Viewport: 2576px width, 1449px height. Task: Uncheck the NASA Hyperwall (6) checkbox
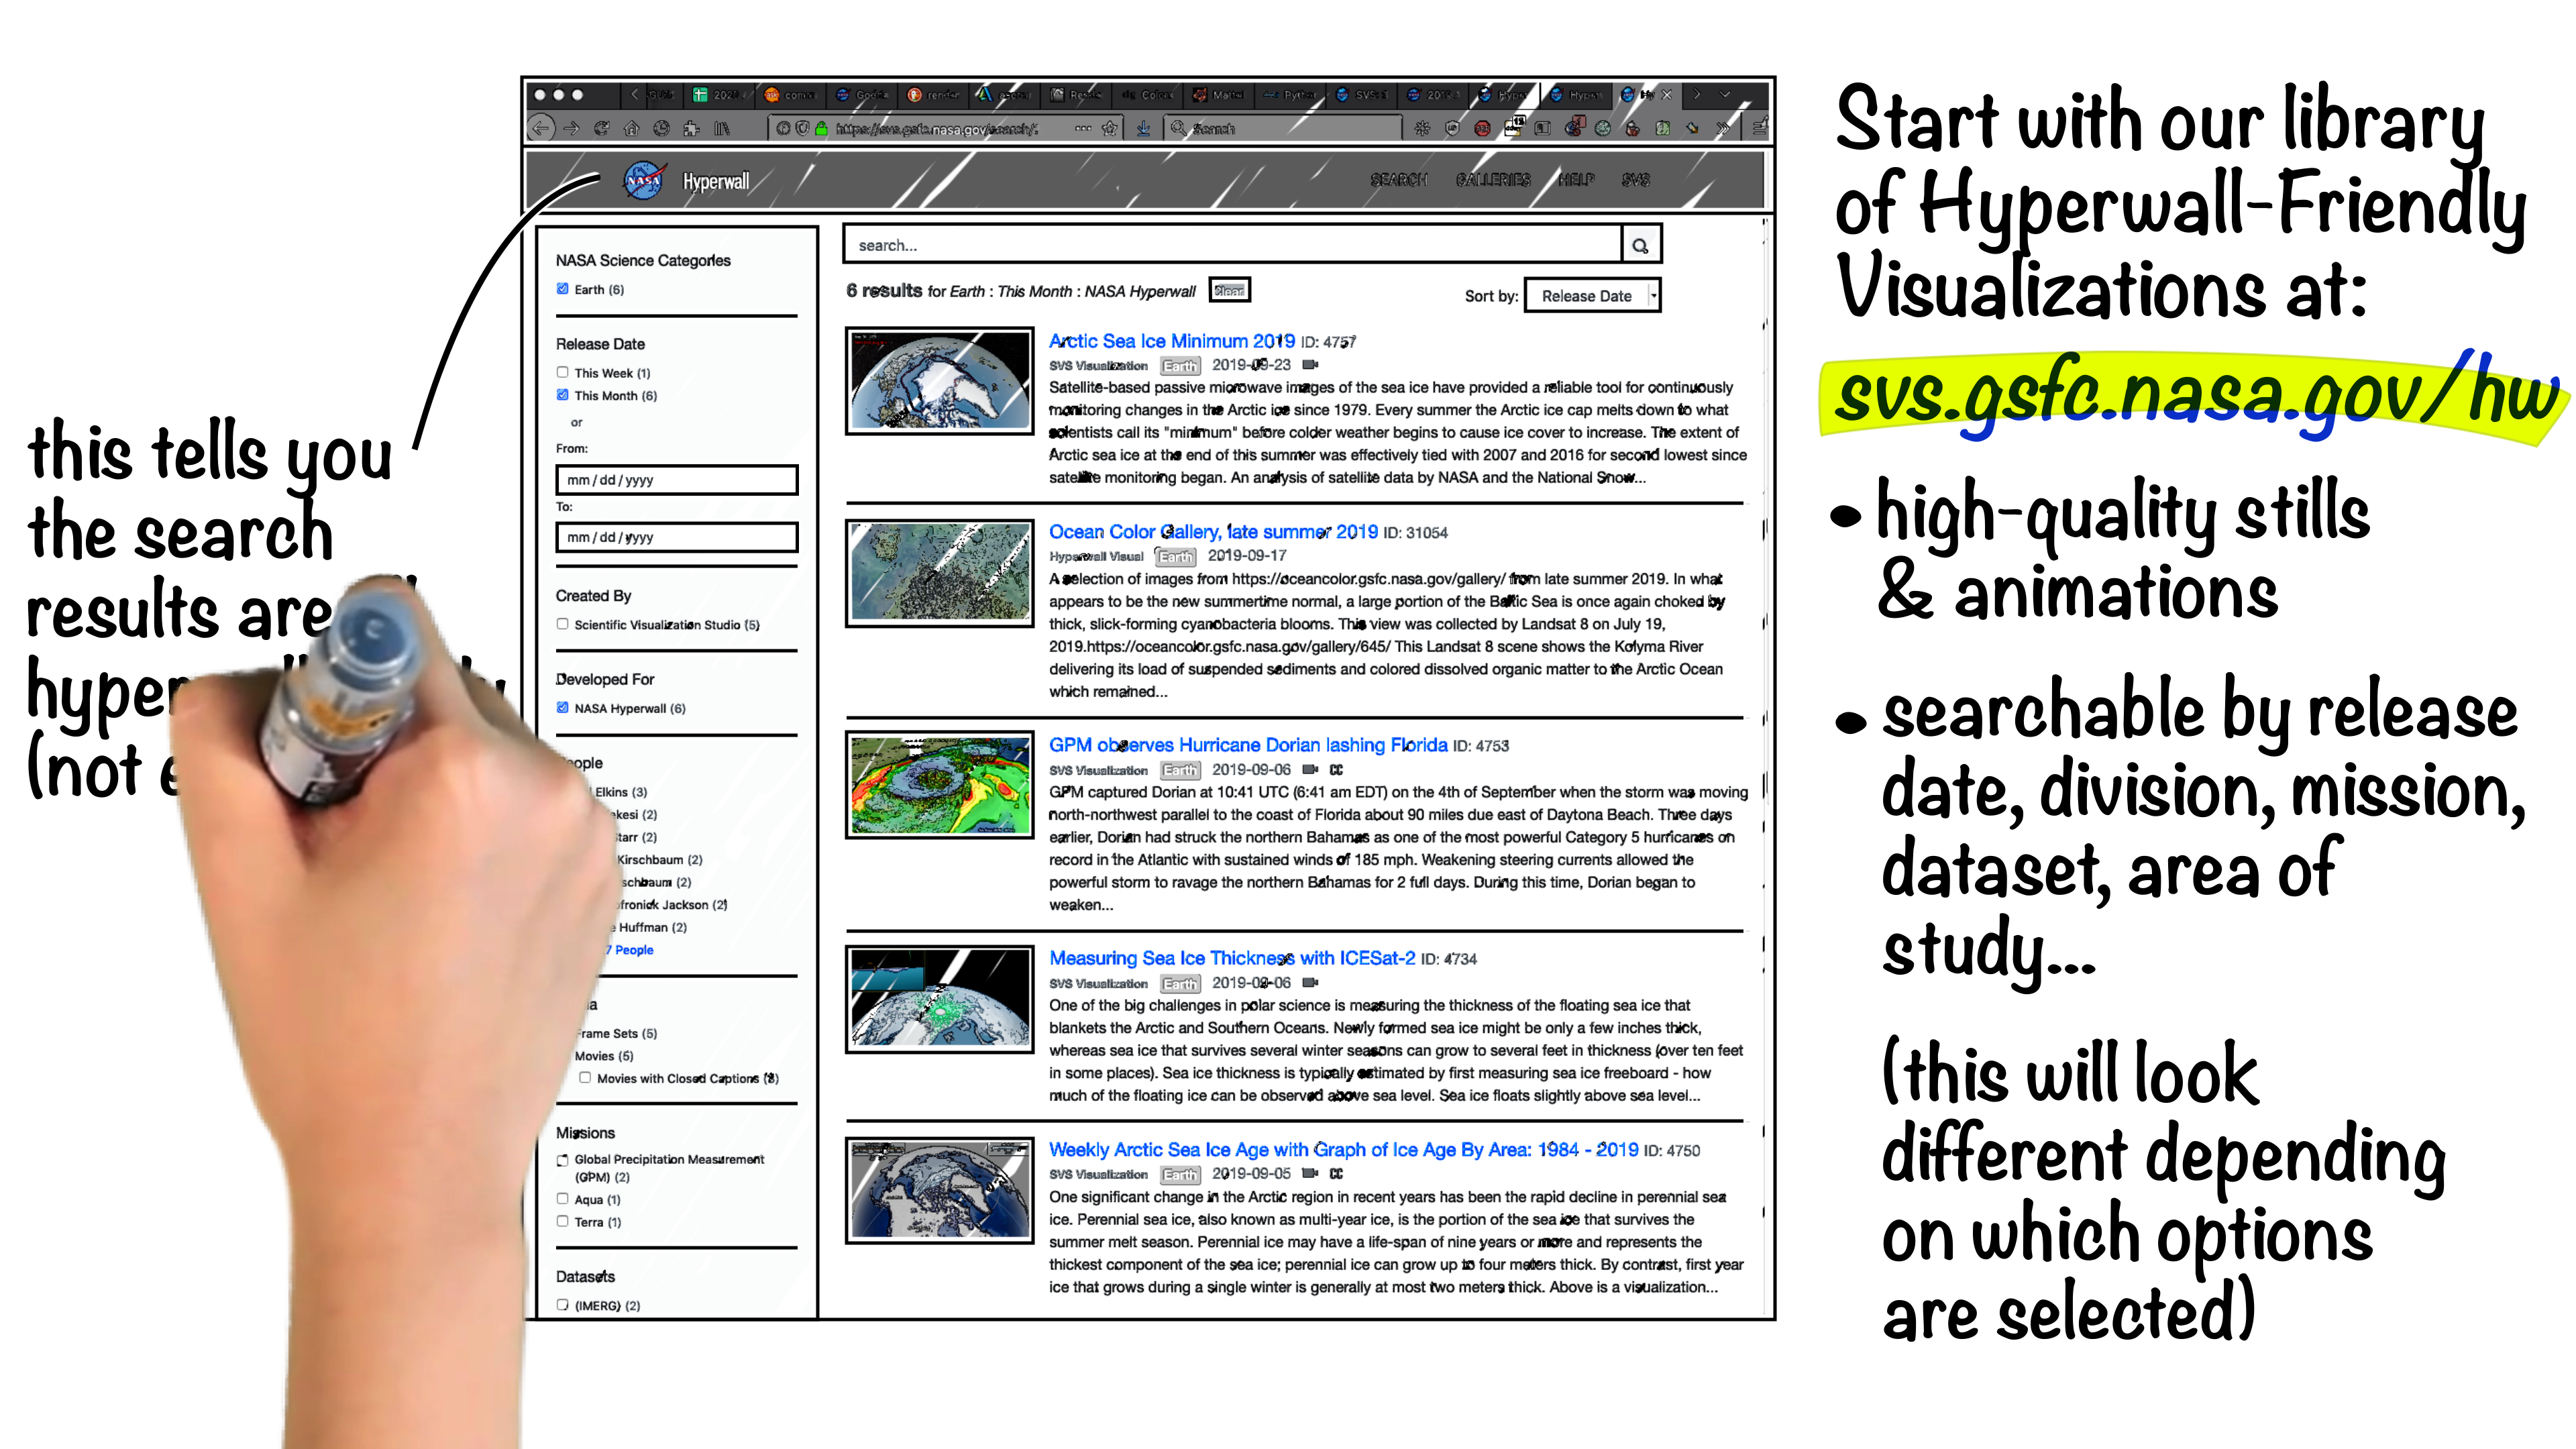(562, 707)
